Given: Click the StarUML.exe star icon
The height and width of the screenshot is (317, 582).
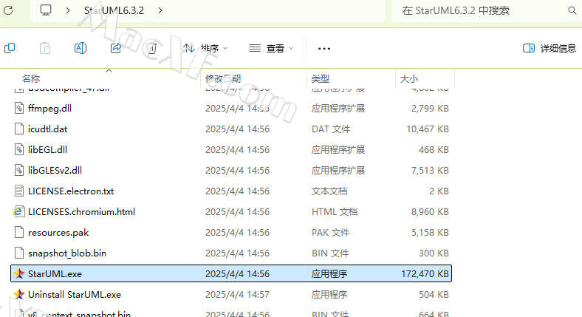Looking at the screenshot, I should (x=19, y=274).
